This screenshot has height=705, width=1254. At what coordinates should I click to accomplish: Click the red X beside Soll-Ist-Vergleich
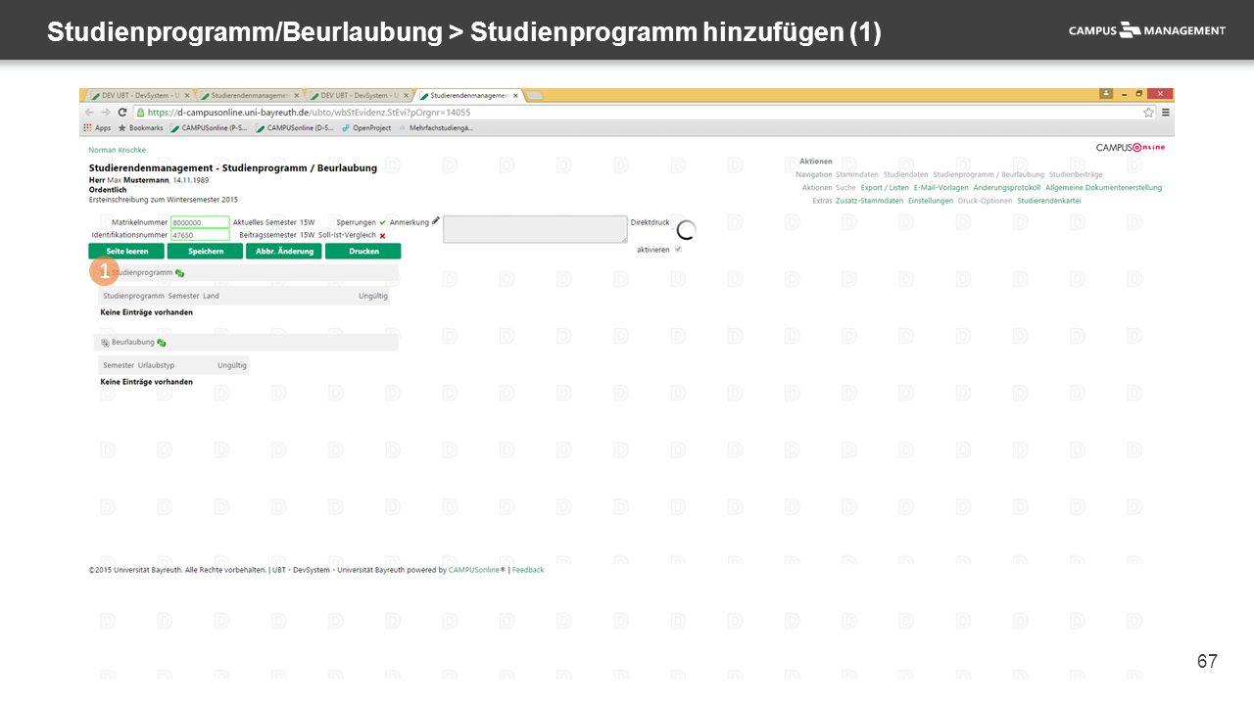[383, 236]
